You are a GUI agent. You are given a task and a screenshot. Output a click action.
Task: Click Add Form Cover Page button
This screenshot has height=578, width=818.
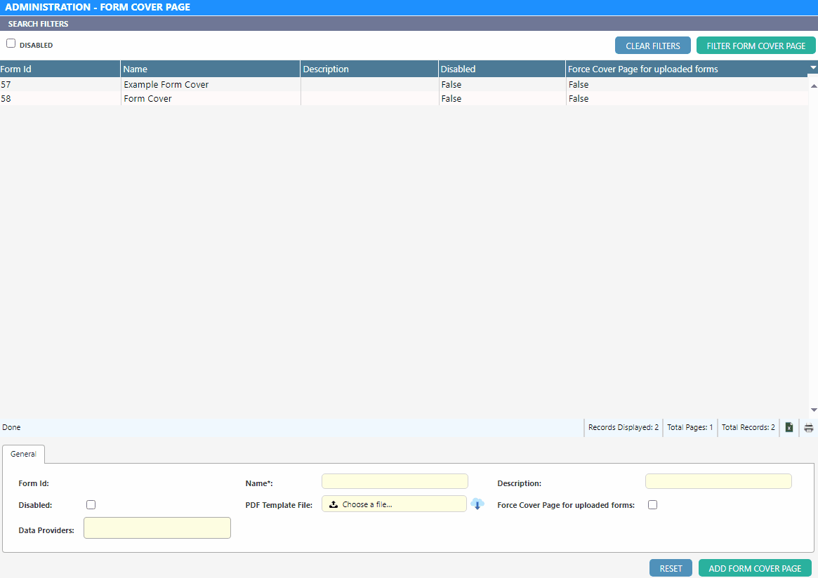pos(755,569)
